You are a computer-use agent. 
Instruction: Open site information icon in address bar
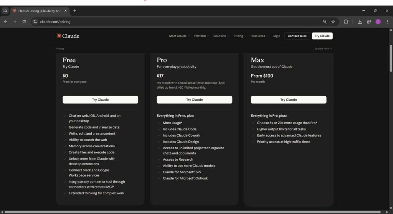pos(35,22)
